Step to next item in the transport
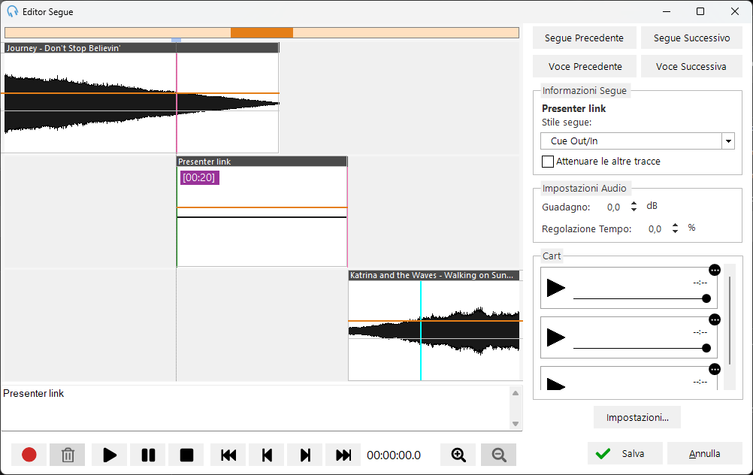 coord(305,455)
